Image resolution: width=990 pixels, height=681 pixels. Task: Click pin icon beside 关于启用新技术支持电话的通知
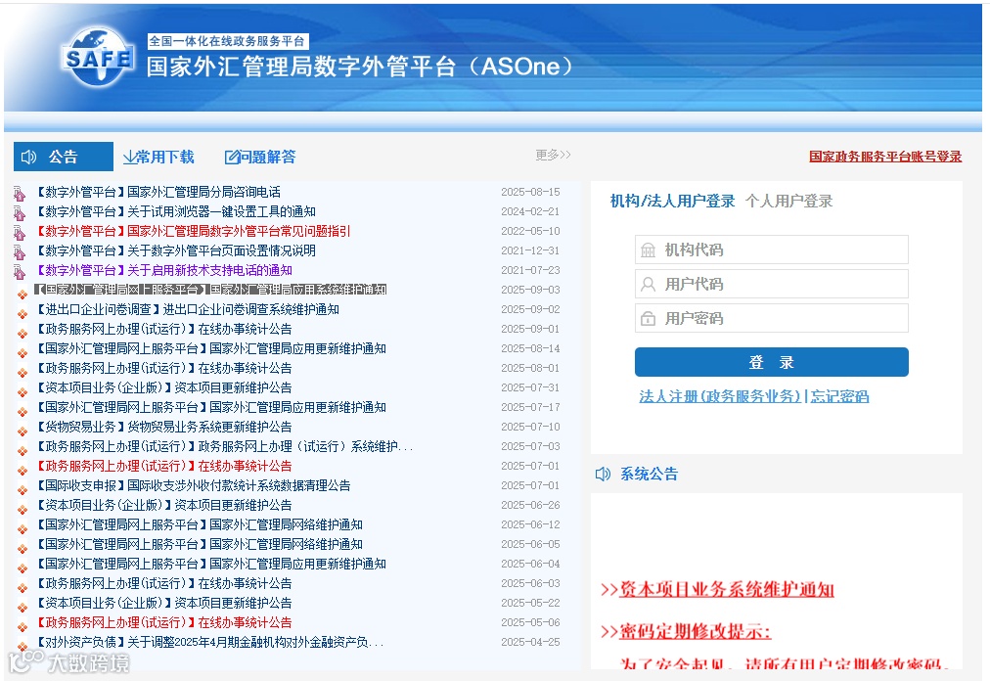20,272
